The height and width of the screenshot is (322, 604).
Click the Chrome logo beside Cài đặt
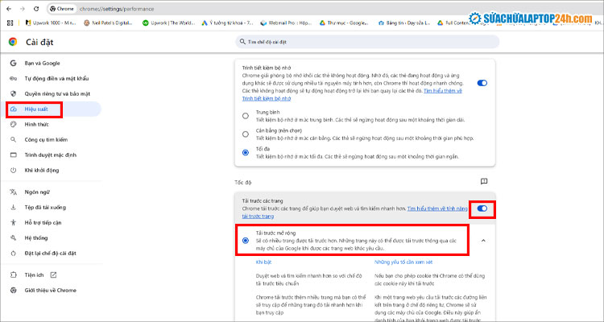(x=12, y=41)
